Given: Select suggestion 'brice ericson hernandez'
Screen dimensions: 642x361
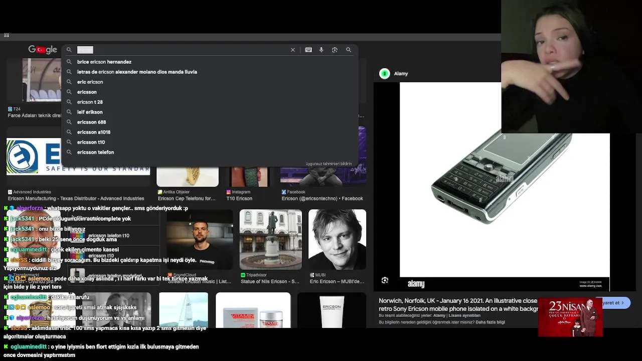Looking at the screenshot, I should pos(104,62).
